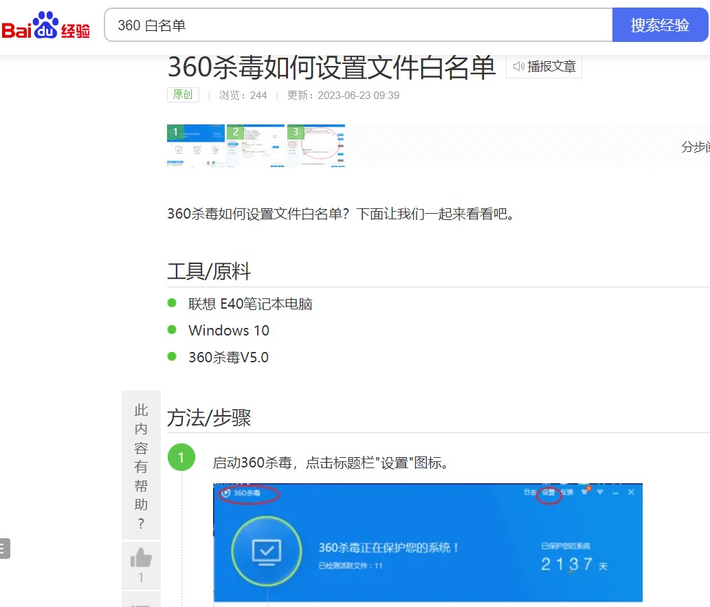Viewport: 710px width, 607px height.
Task: Click the thumbs-up helpful icon
Action: 141,558
